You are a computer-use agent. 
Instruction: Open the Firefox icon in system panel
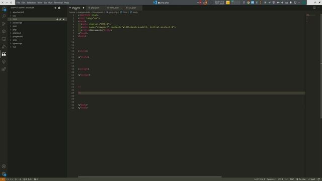tap(205, 3)
